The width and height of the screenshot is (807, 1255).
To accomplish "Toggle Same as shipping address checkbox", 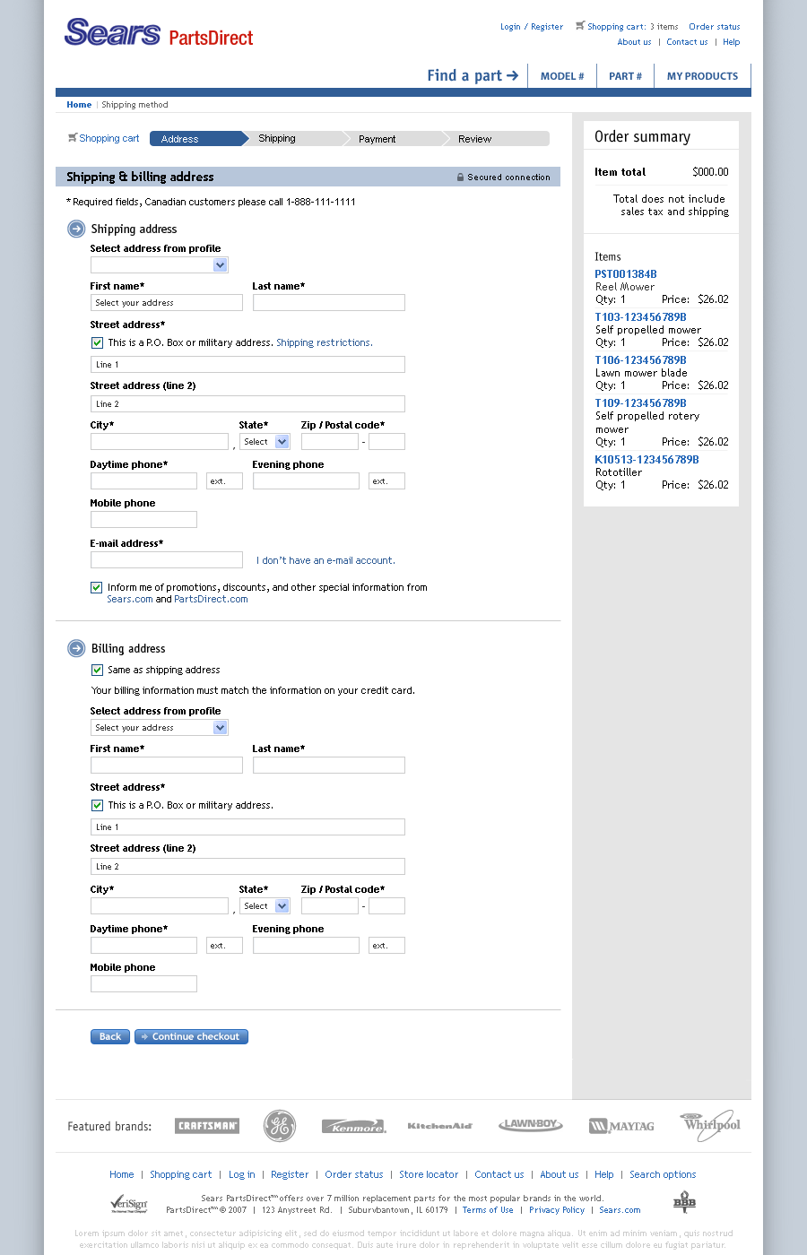I will point(97,670).
